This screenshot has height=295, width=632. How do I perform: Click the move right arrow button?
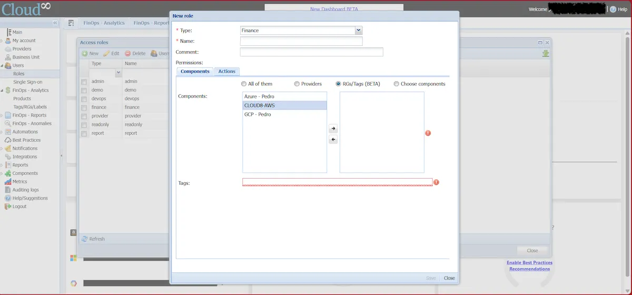[x=333, y=129]
